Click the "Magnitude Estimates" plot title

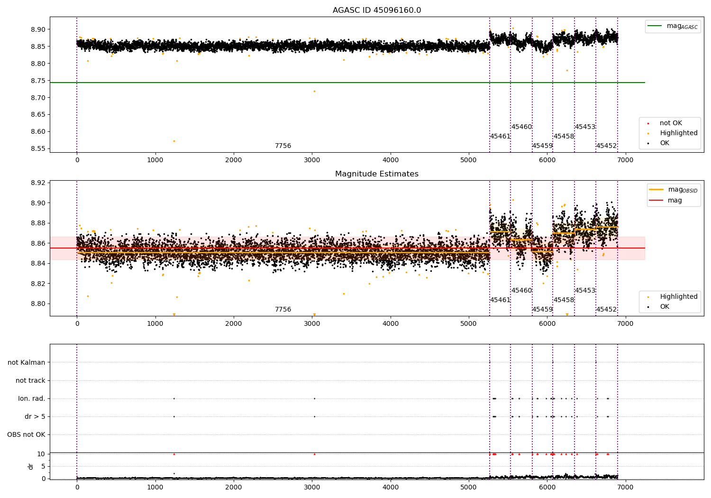click(x=377, y=174)
